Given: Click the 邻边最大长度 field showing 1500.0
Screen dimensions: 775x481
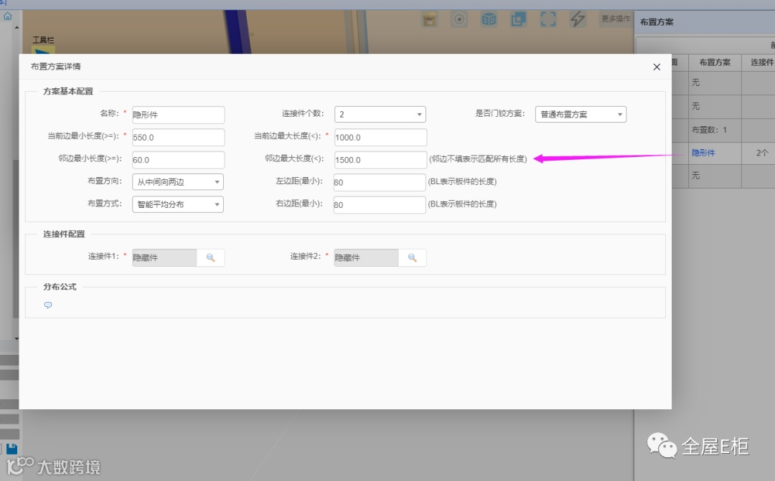Looking at the screenshot, I should pos(380,160).
